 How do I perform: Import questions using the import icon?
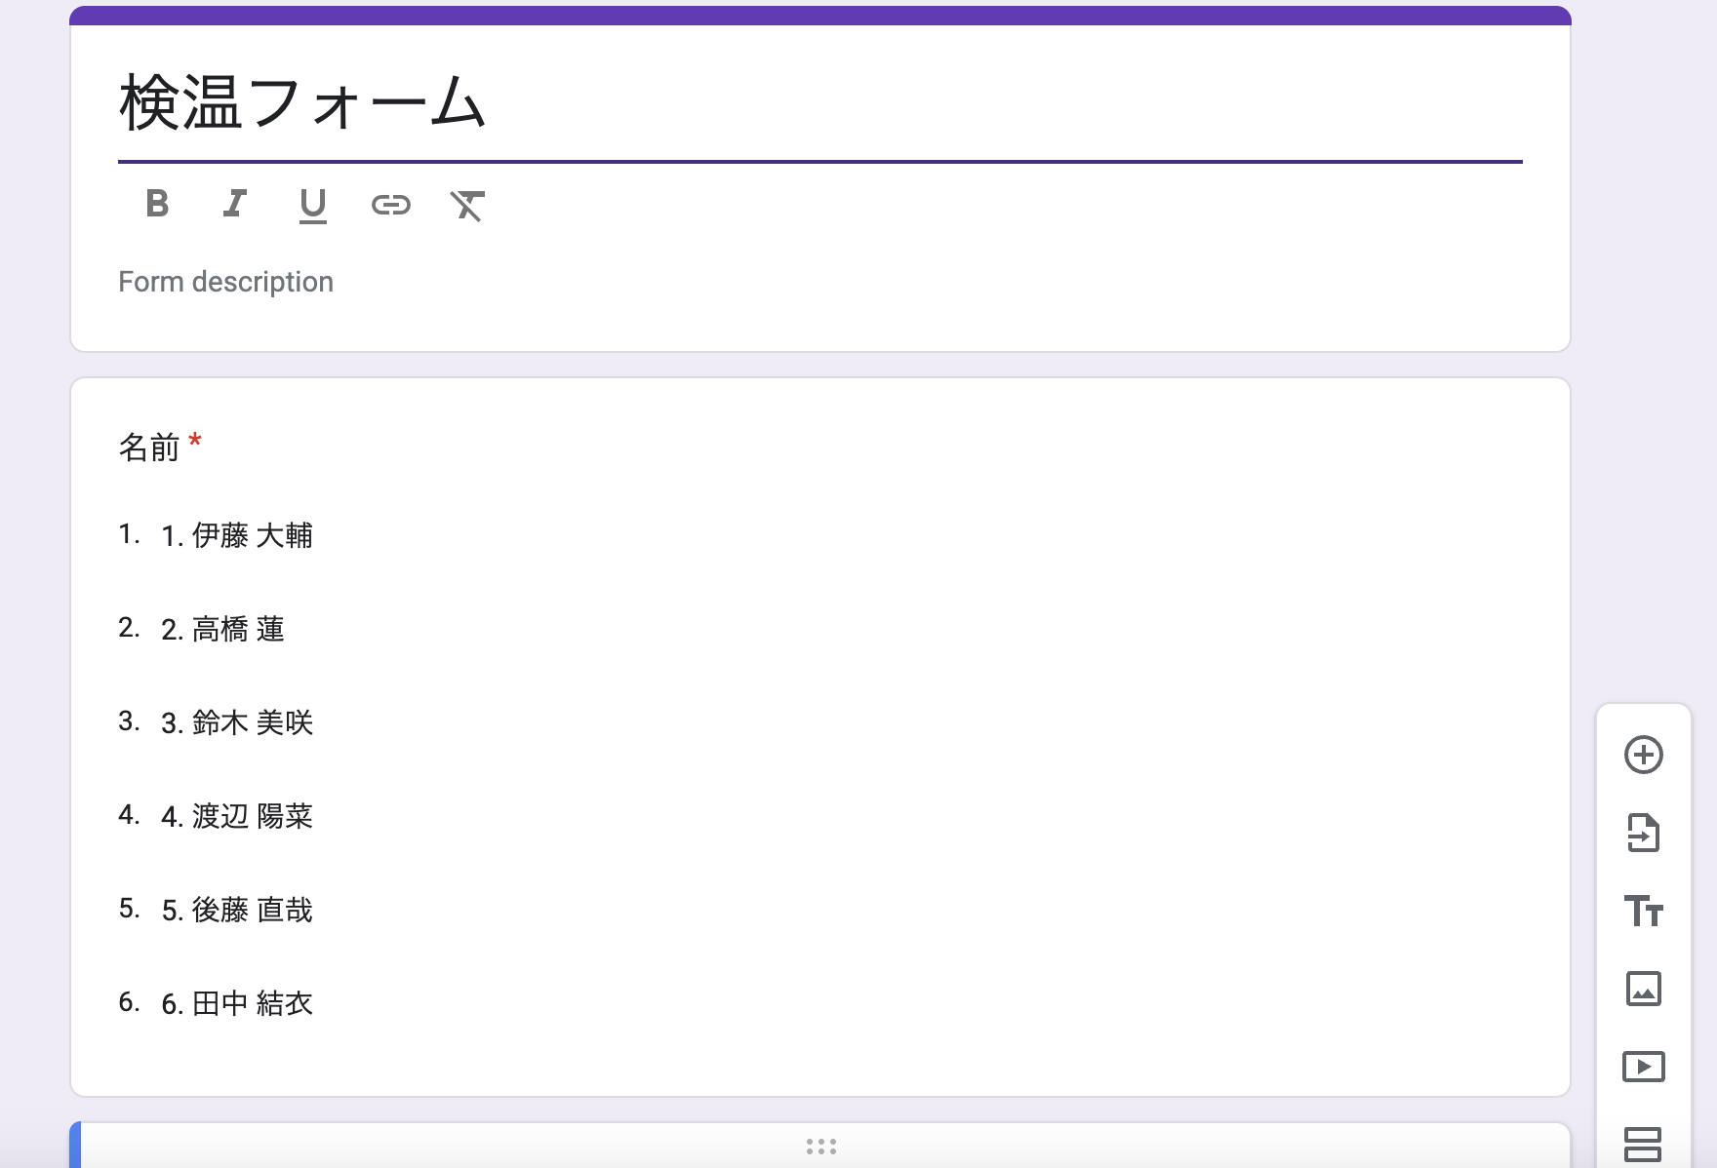[1645, 834]
